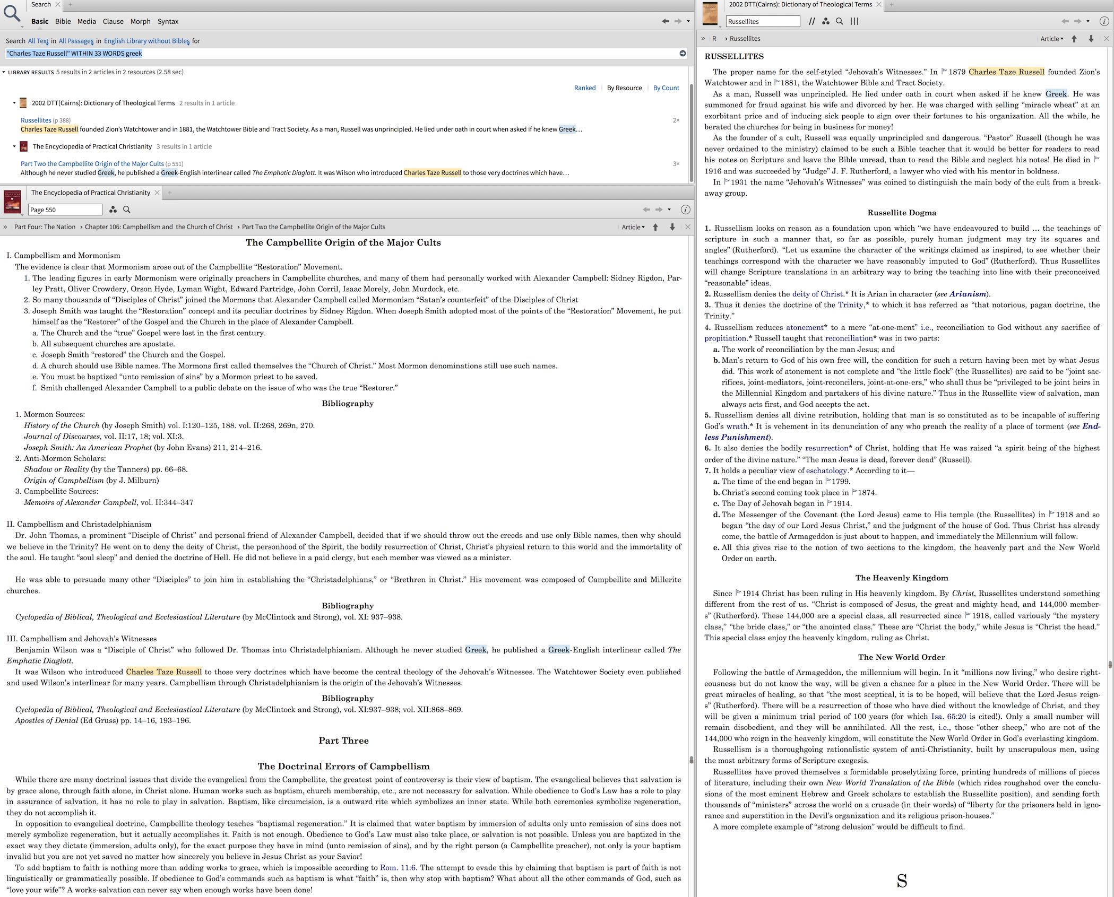This screenshot has height=897, width=1114.
Task: Switch to Clause search type
Action: pos(113,21)
